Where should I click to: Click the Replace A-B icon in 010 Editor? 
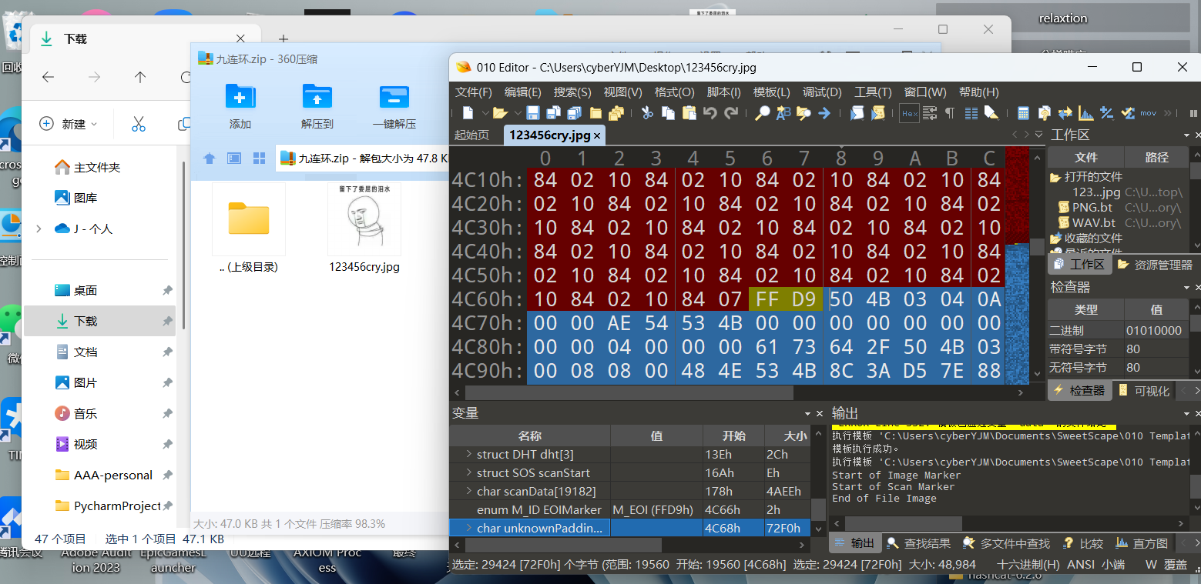pos(784,113)
